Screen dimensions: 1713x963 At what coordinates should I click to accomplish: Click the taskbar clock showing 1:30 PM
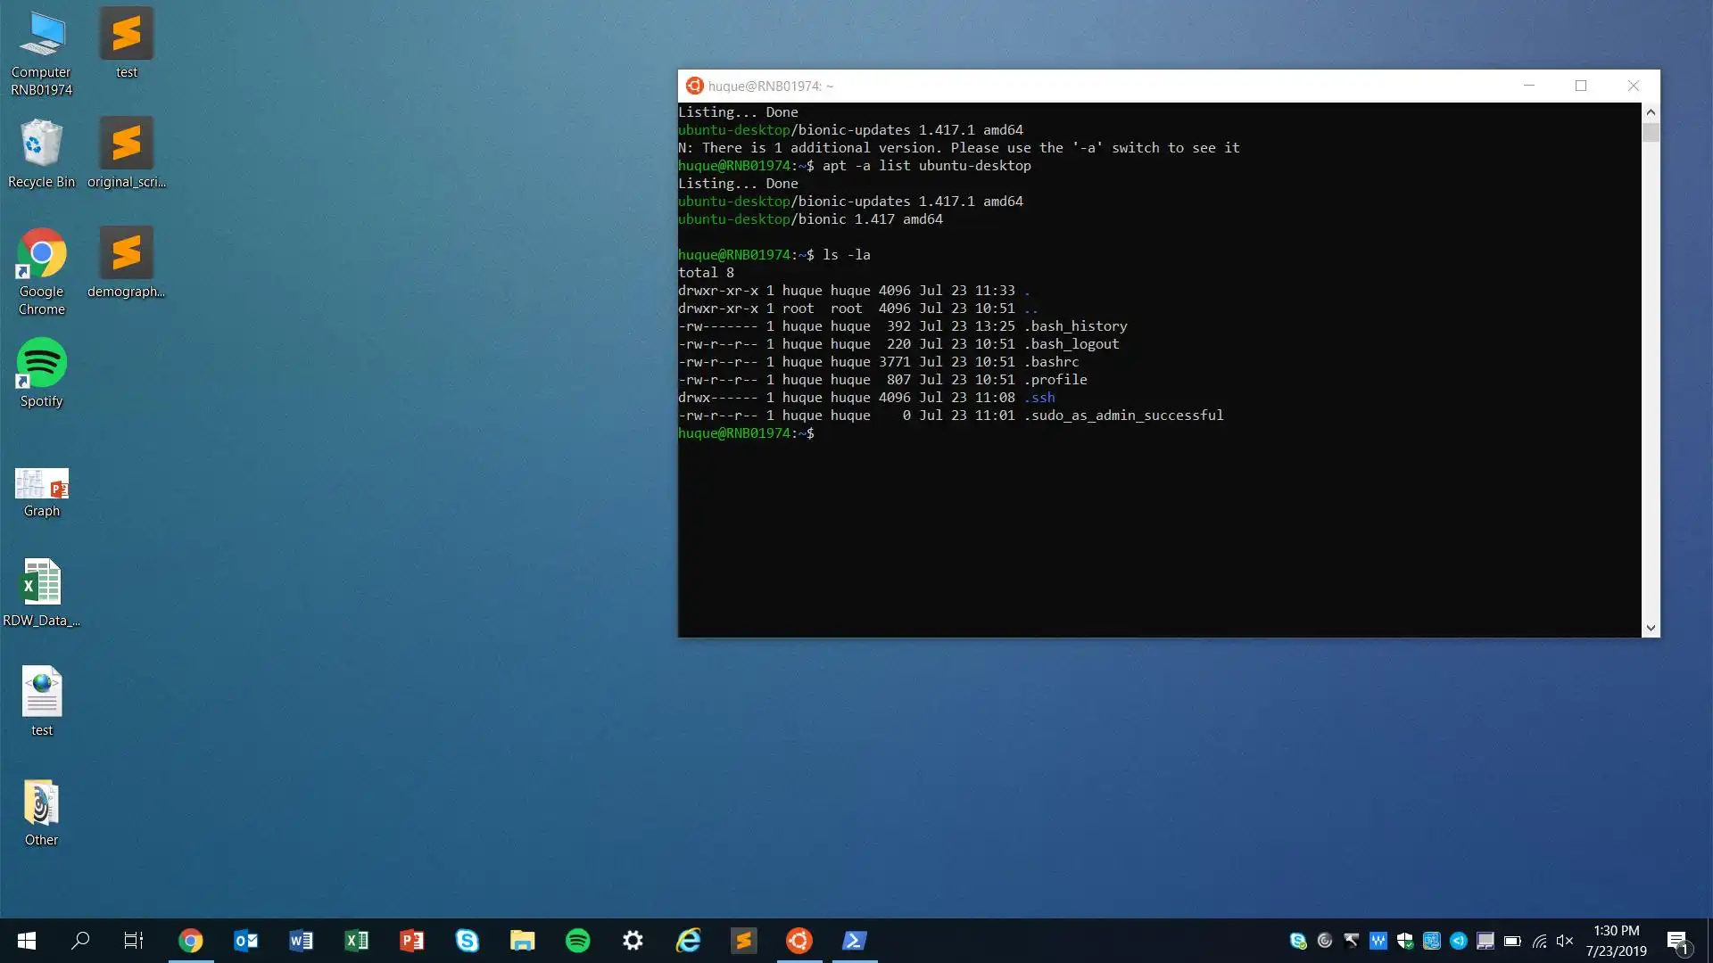click(1616, 940)
